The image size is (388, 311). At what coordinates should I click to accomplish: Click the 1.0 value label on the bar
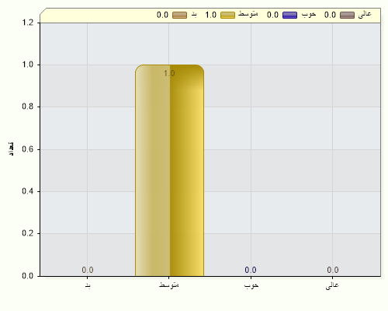pos(169,73)
